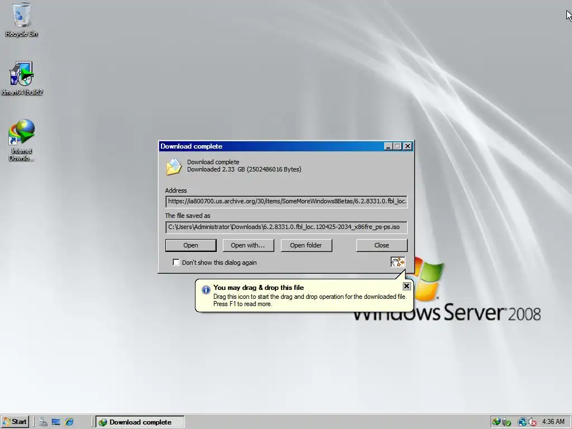The width and height of the screenshot is (572, 429).
Task: Open the Start menu
Action: coord(15,422)
